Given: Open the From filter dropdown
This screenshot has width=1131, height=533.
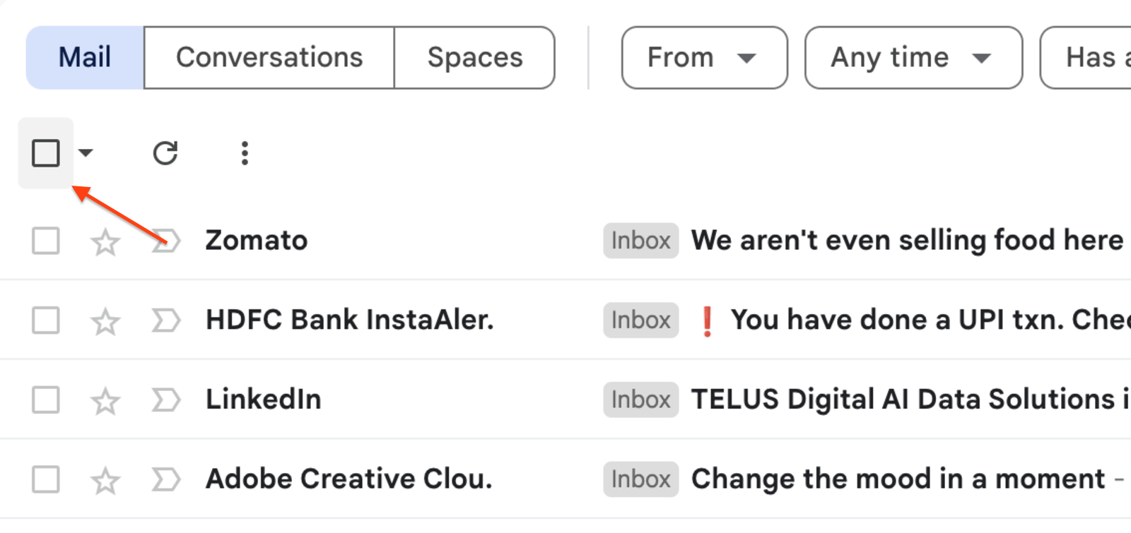Looking at the screenshot, I should pyautogui.click(x=703, y=57).
